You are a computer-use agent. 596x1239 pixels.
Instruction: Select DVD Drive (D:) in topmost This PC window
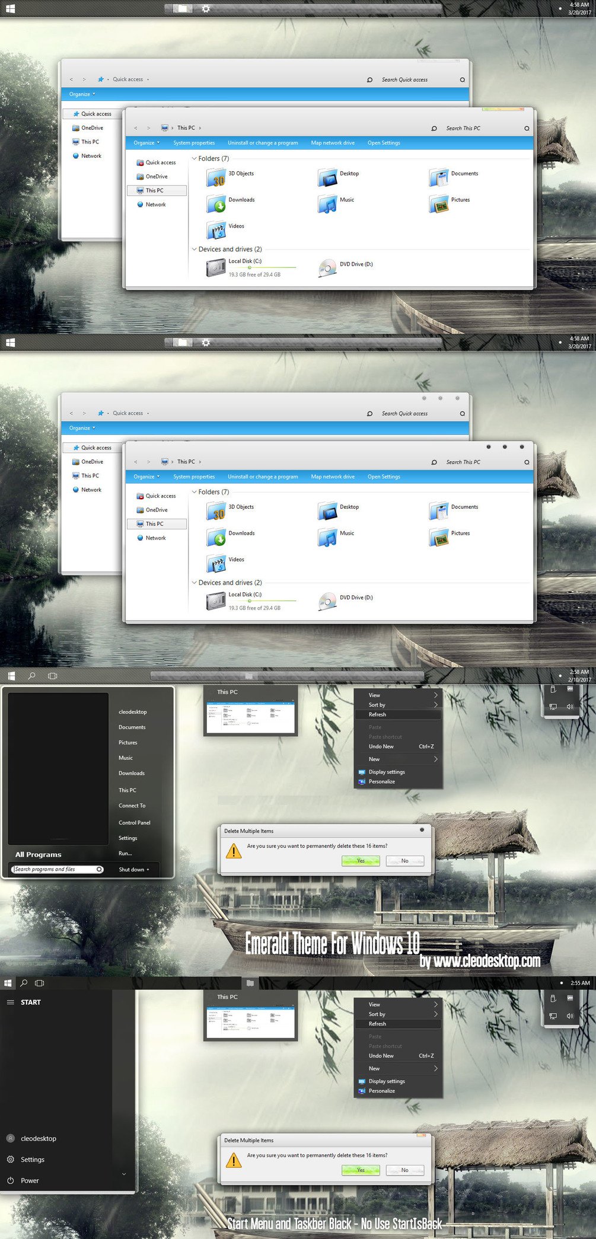pos(345,268)
